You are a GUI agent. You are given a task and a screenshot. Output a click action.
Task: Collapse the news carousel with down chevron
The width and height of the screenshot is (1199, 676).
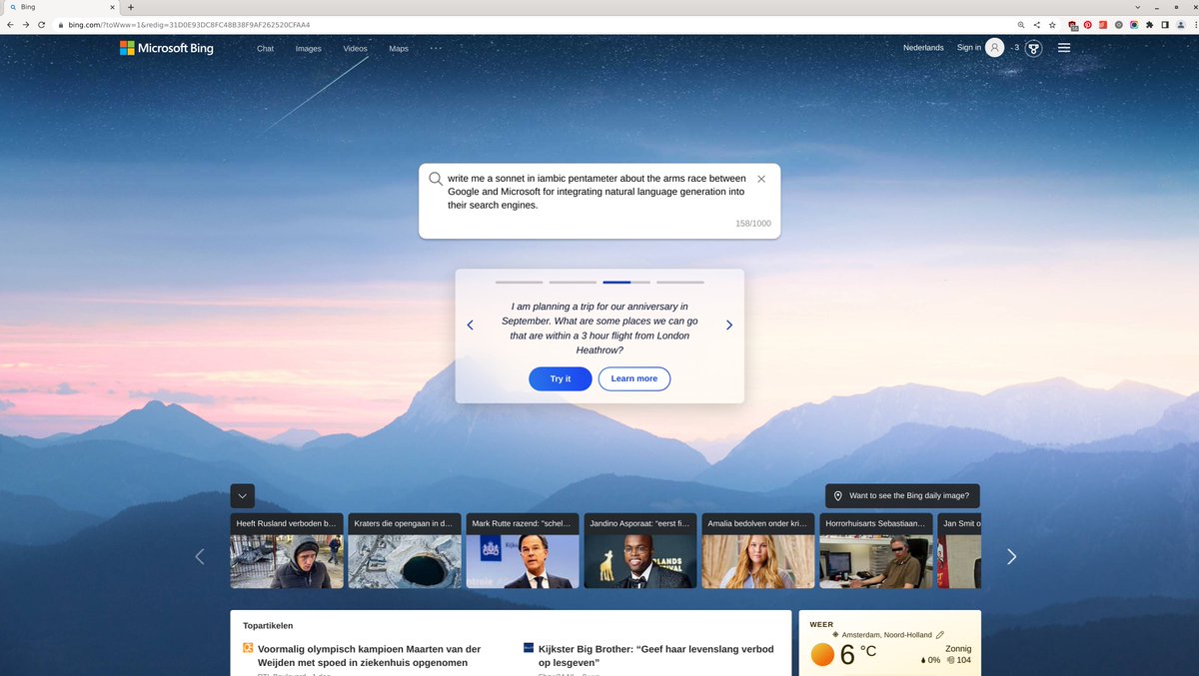243,496
